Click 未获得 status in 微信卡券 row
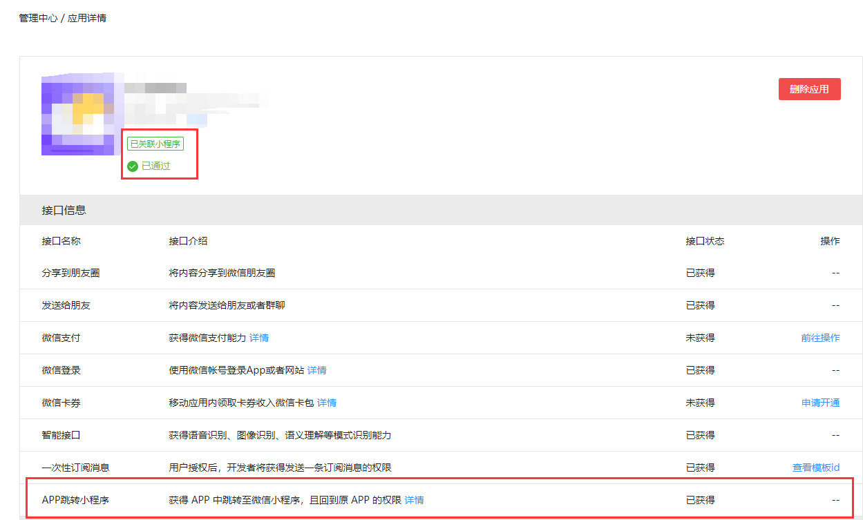 tap(701, 403)
